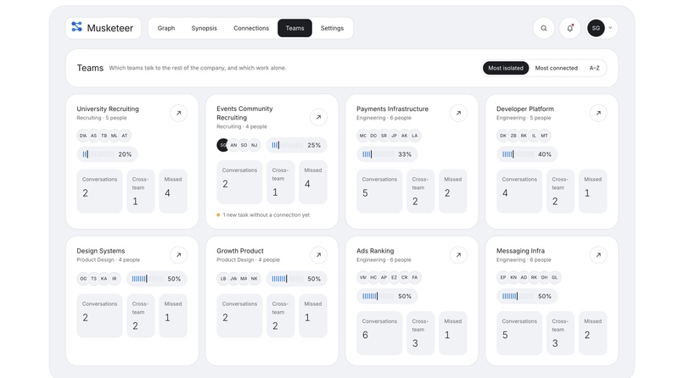Screen dimensions: 684x378
Task: Click Conversations tile in Payments Infrastructure card
Action: point(379,192)
